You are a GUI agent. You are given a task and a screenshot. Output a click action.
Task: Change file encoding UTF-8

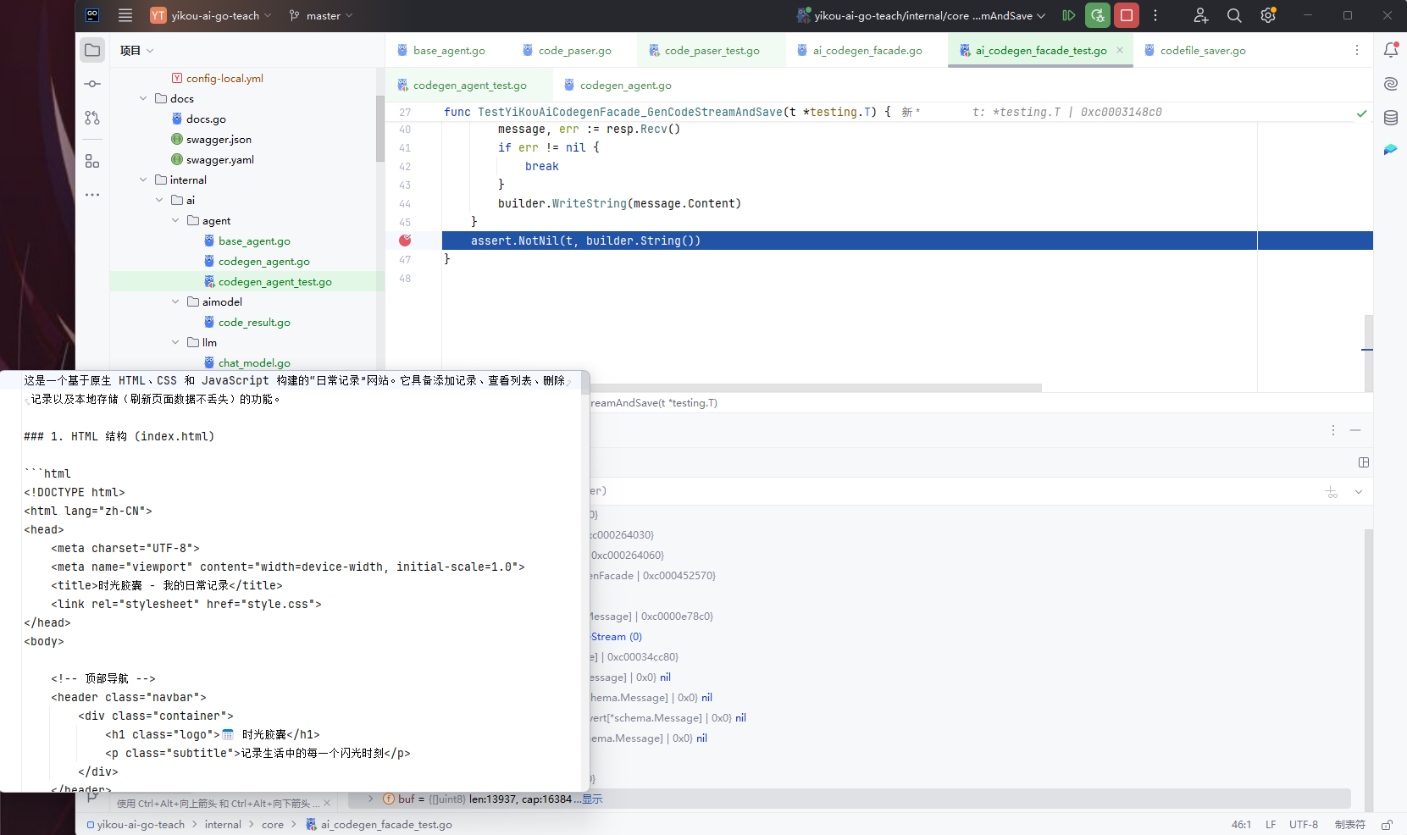click(1304, 825)
